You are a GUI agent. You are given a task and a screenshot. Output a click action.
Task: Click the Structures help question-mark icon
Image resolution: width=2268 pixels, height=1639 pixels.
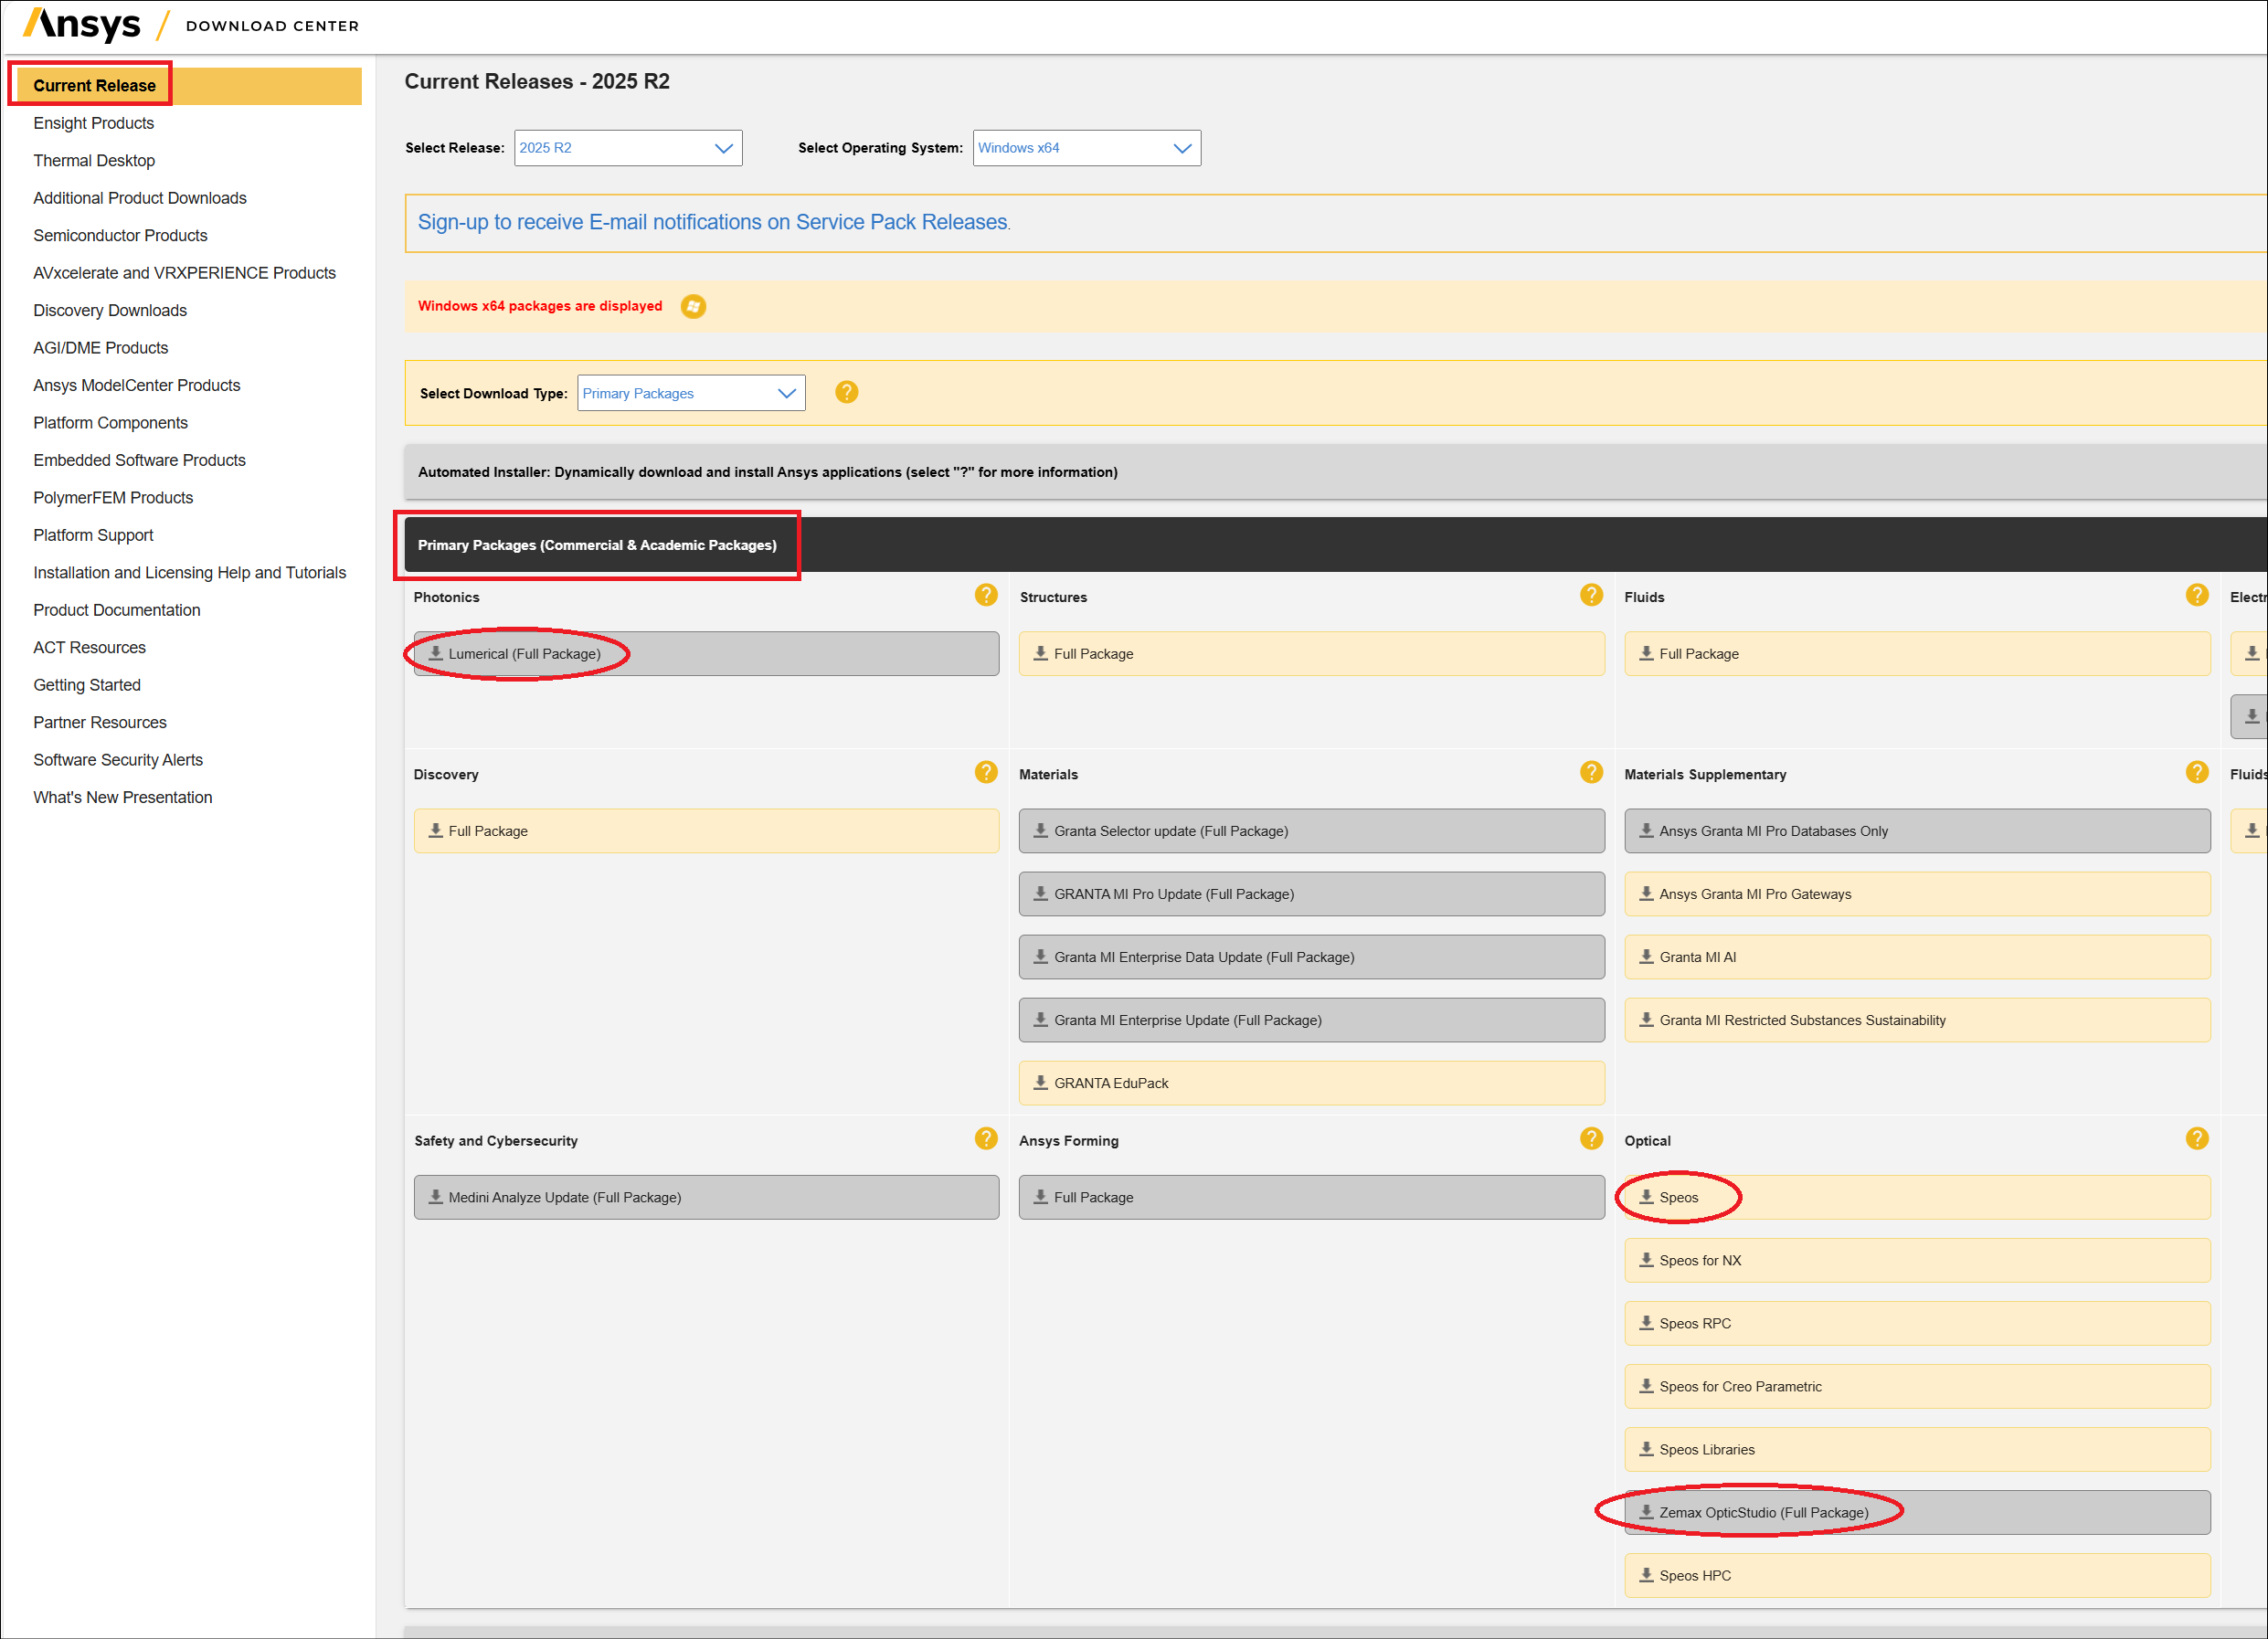(x=1590, y=596)
